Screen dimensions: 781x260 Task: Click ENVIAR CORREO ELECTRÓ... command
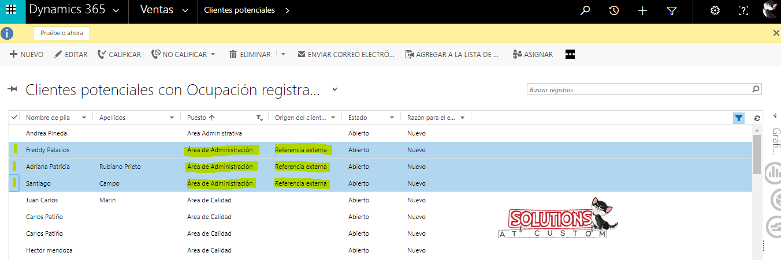click(x=346, y=54)
